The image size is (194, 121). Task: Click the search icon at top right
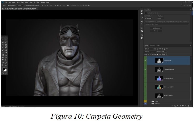click(182, 5)
